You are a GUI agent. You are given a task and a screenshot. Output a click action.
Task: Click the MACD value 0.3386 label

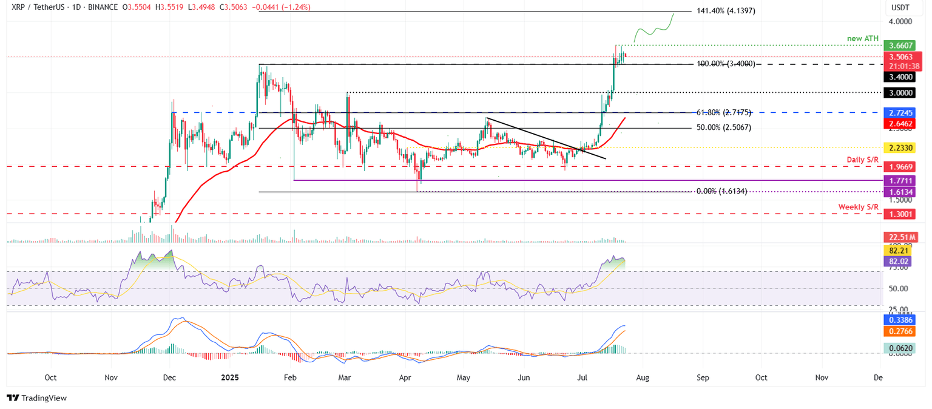[x=900, y=320]
